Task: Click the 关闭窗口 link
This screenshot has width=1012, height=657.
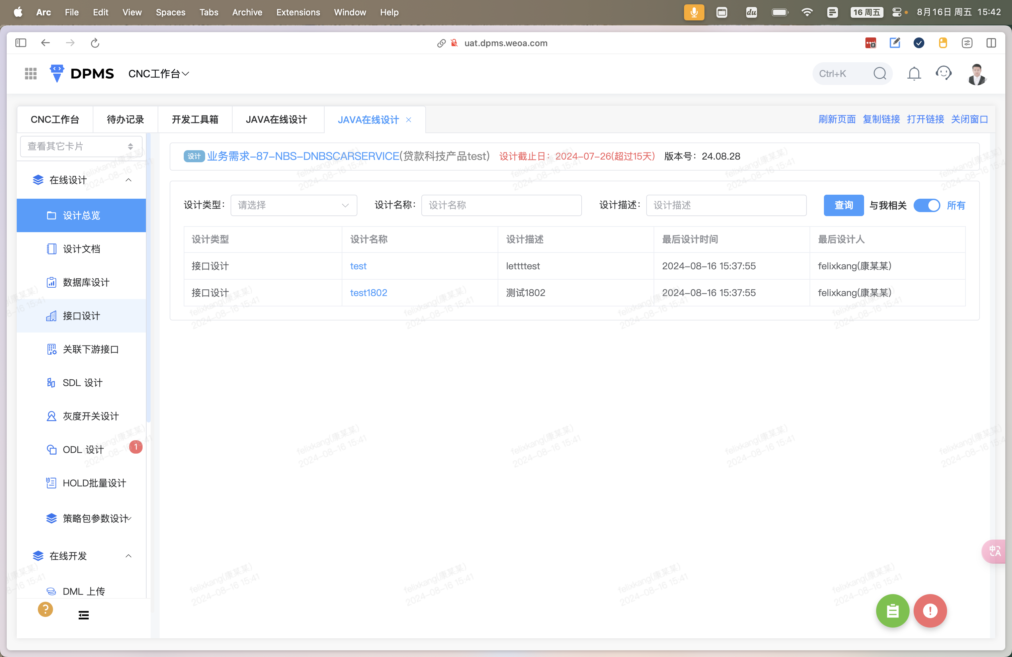Action: point(969,119)
